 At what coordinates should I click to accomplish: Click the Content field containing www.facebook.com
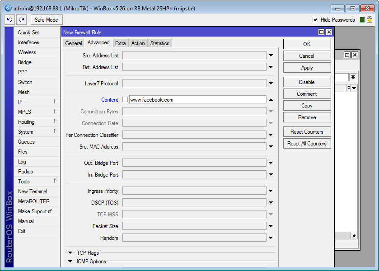[198, 100]
